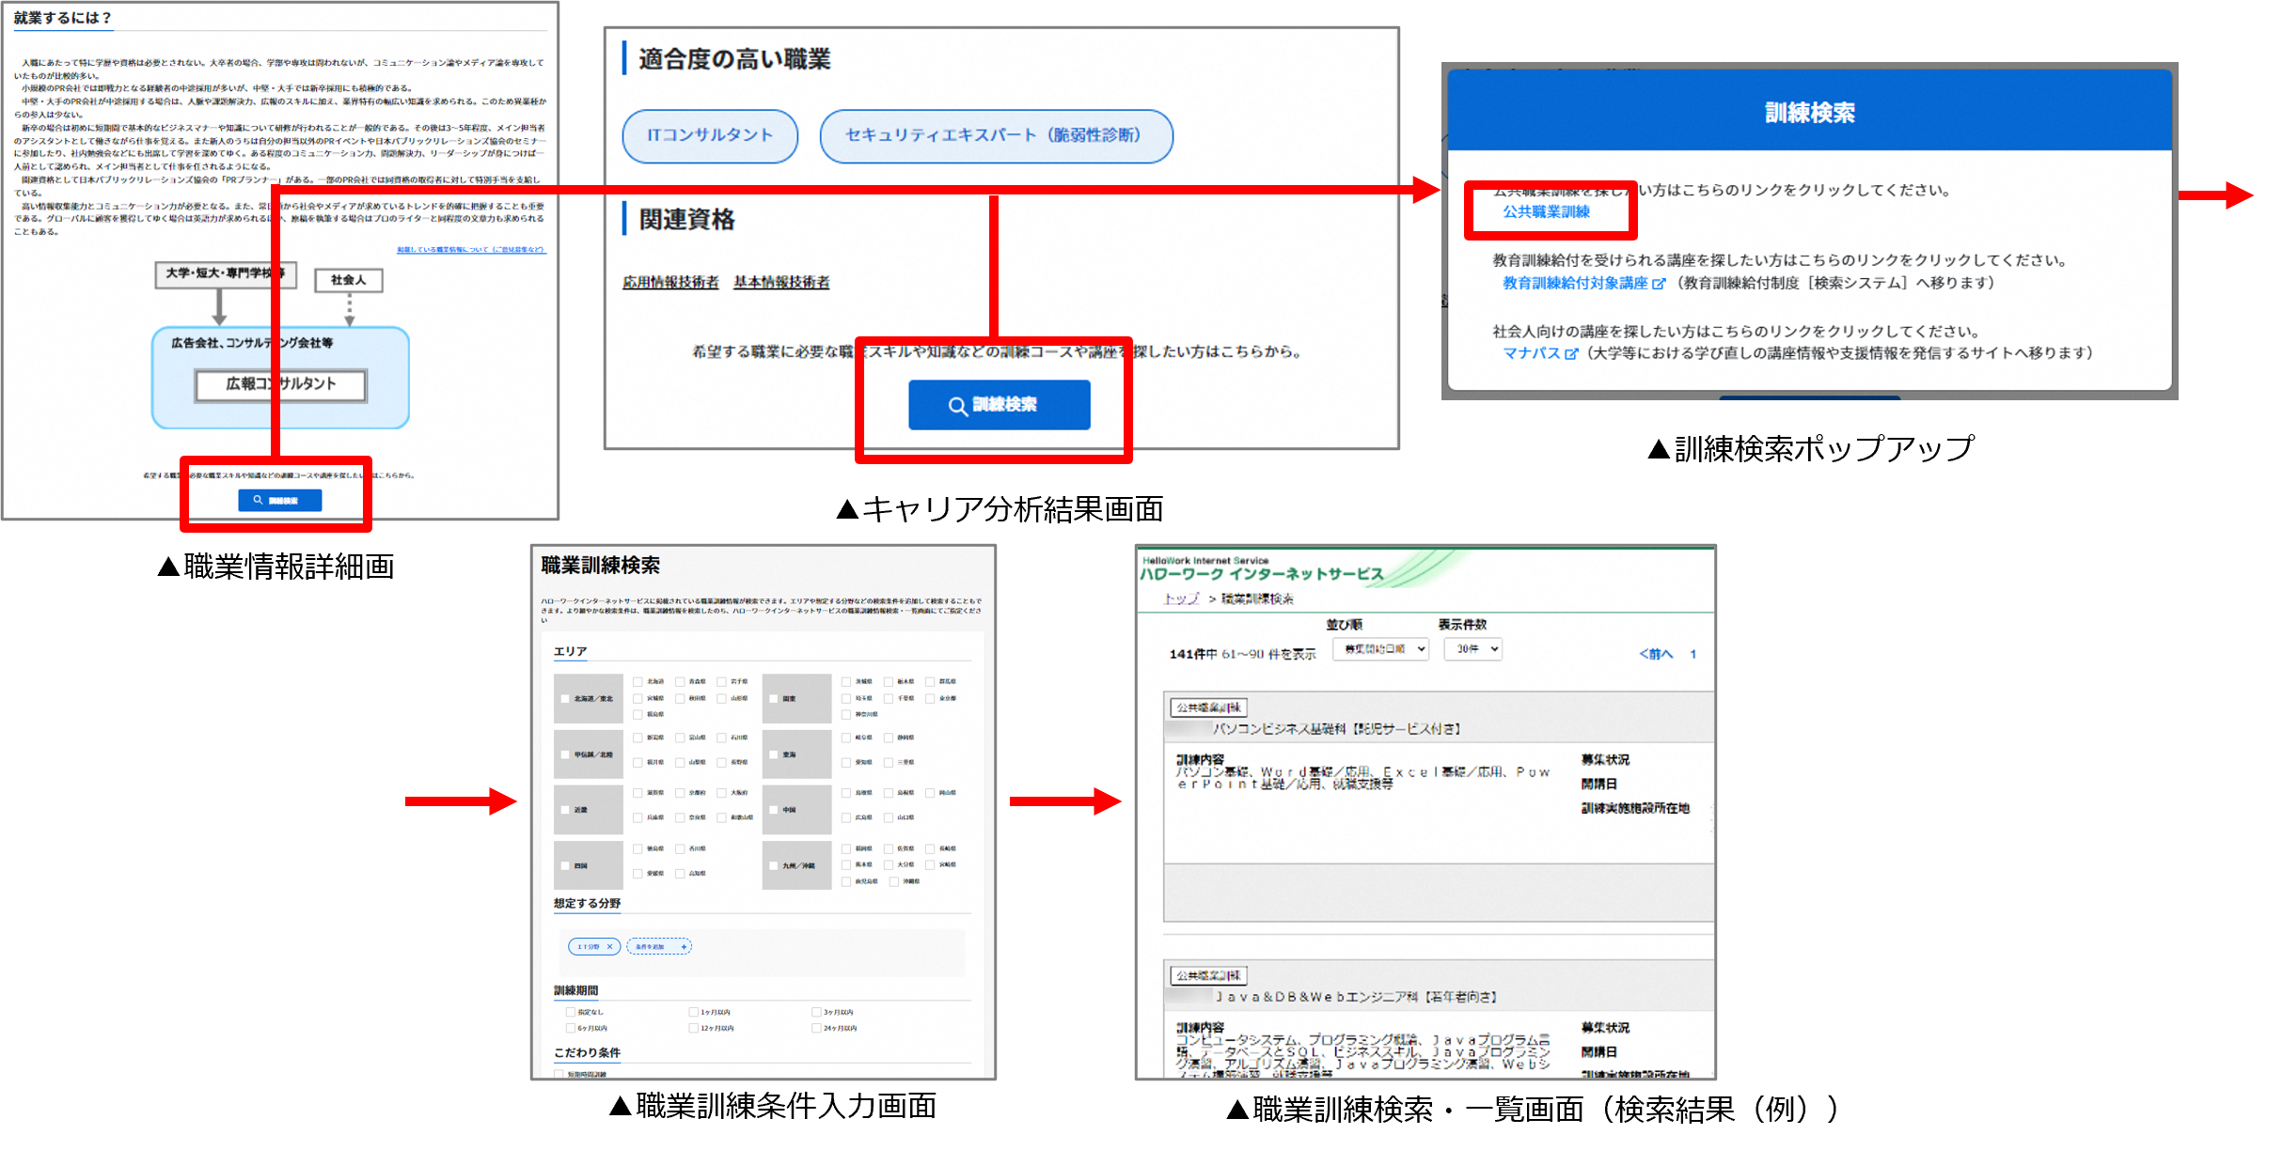Open the 並び順 sort order dropdown

point(1380,649)
